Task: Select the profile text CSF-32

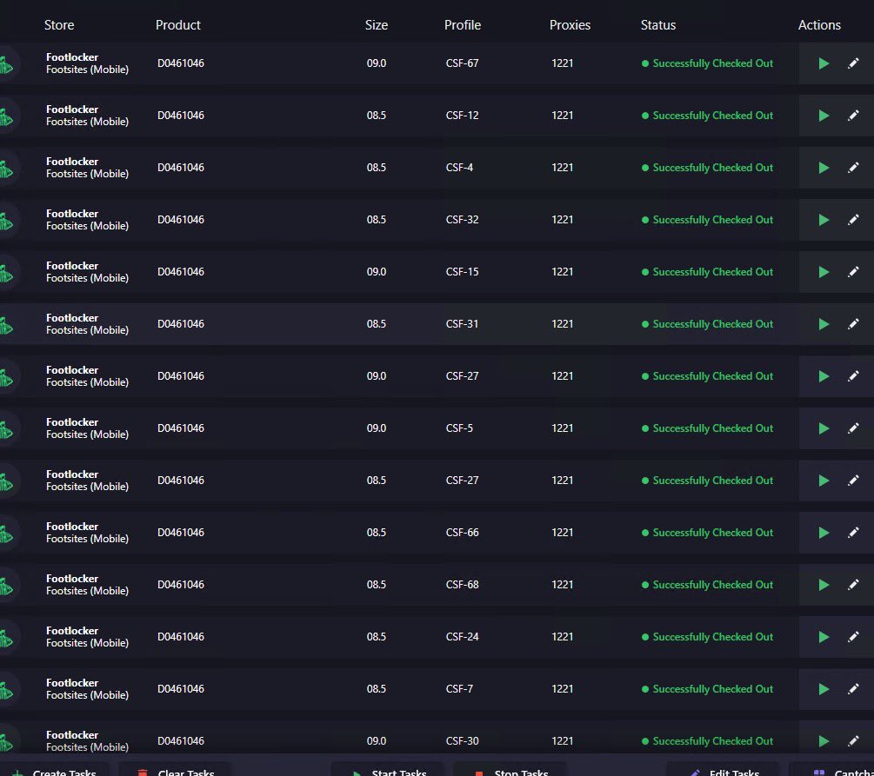Action: (x=462, y=220)
